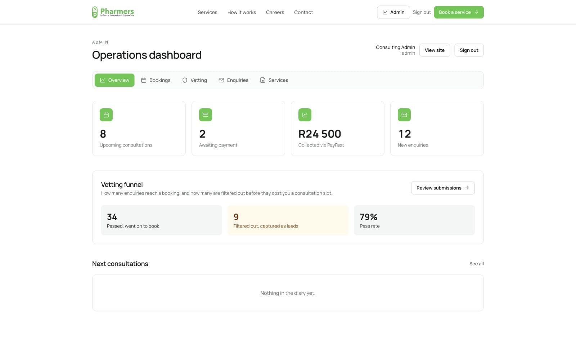Click Sign out link in top navigation

[422, 12]
